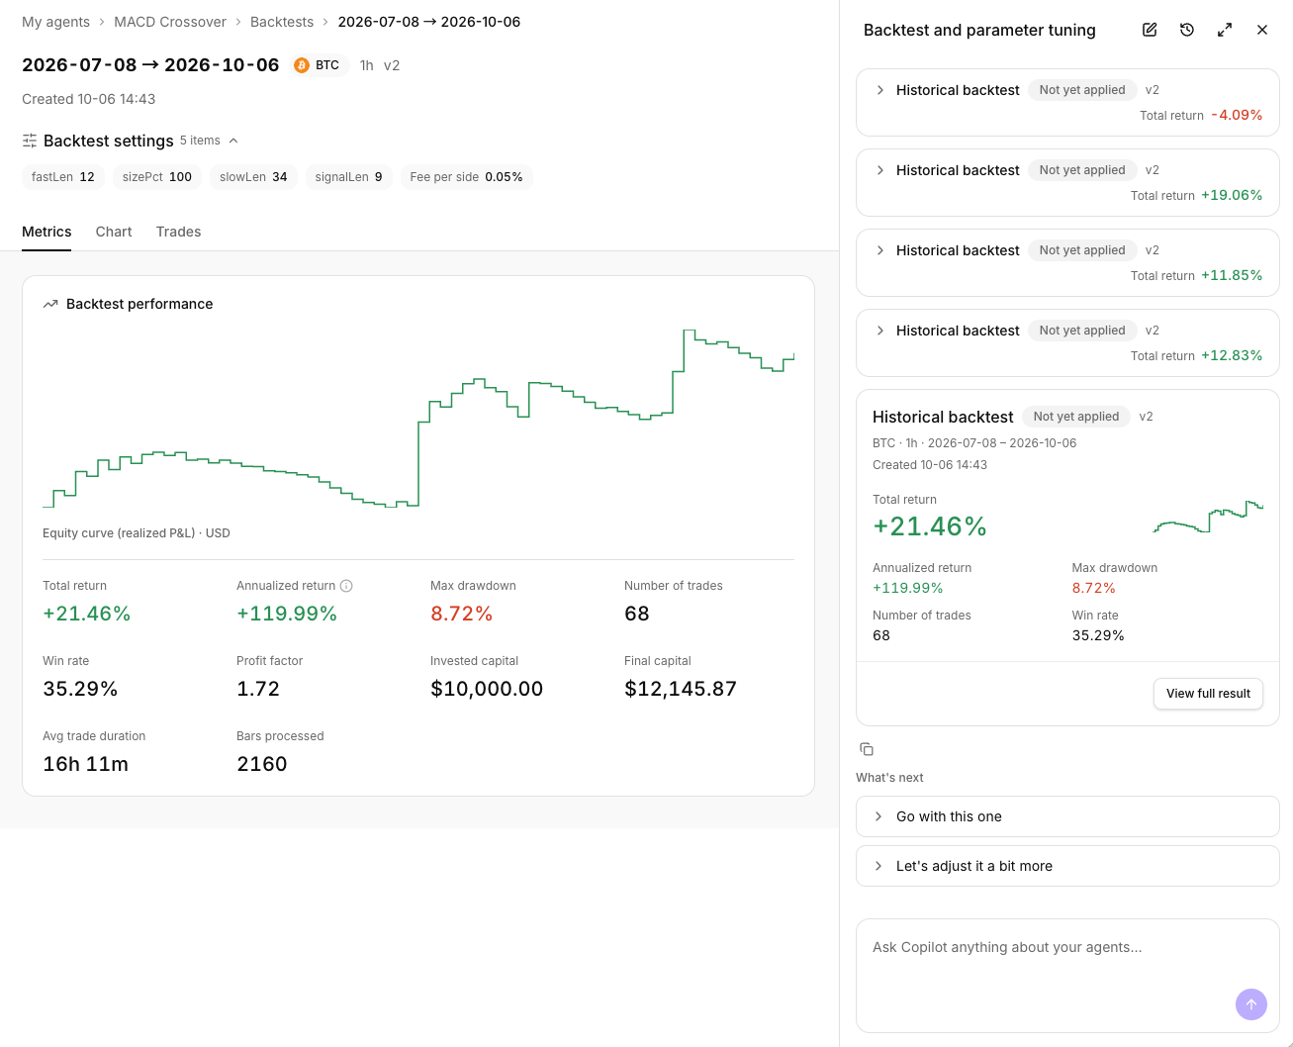Click the info icon beside Annualized return
Image resolution: width=1293 pixels, height=1047 pixels.
(346, 586)
